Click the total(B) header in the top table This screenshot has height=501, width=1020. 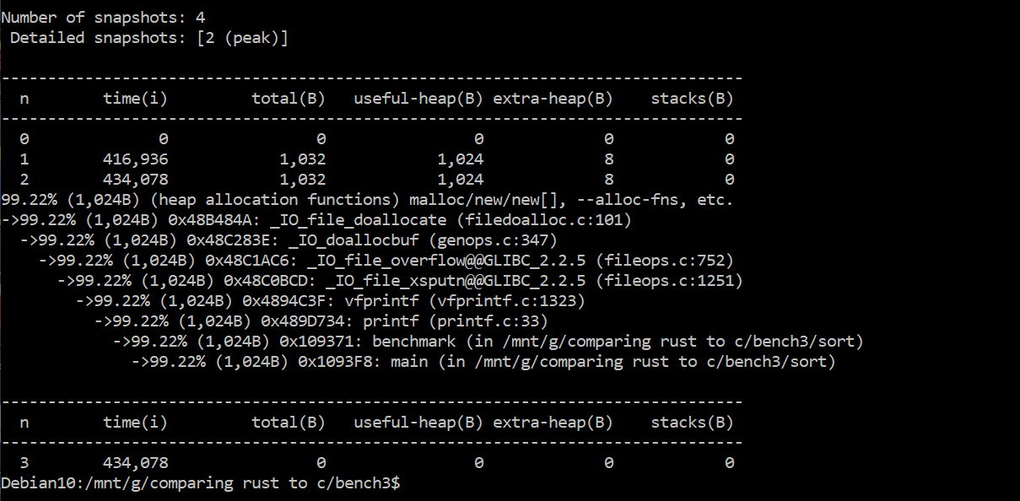click(x=288, y=99)
